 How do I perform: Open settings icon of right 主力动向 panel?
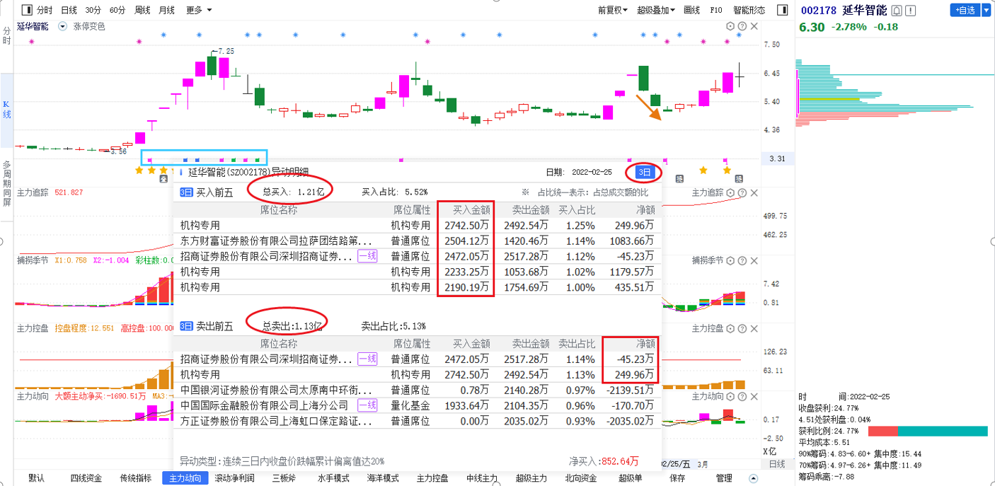point(730,396)
